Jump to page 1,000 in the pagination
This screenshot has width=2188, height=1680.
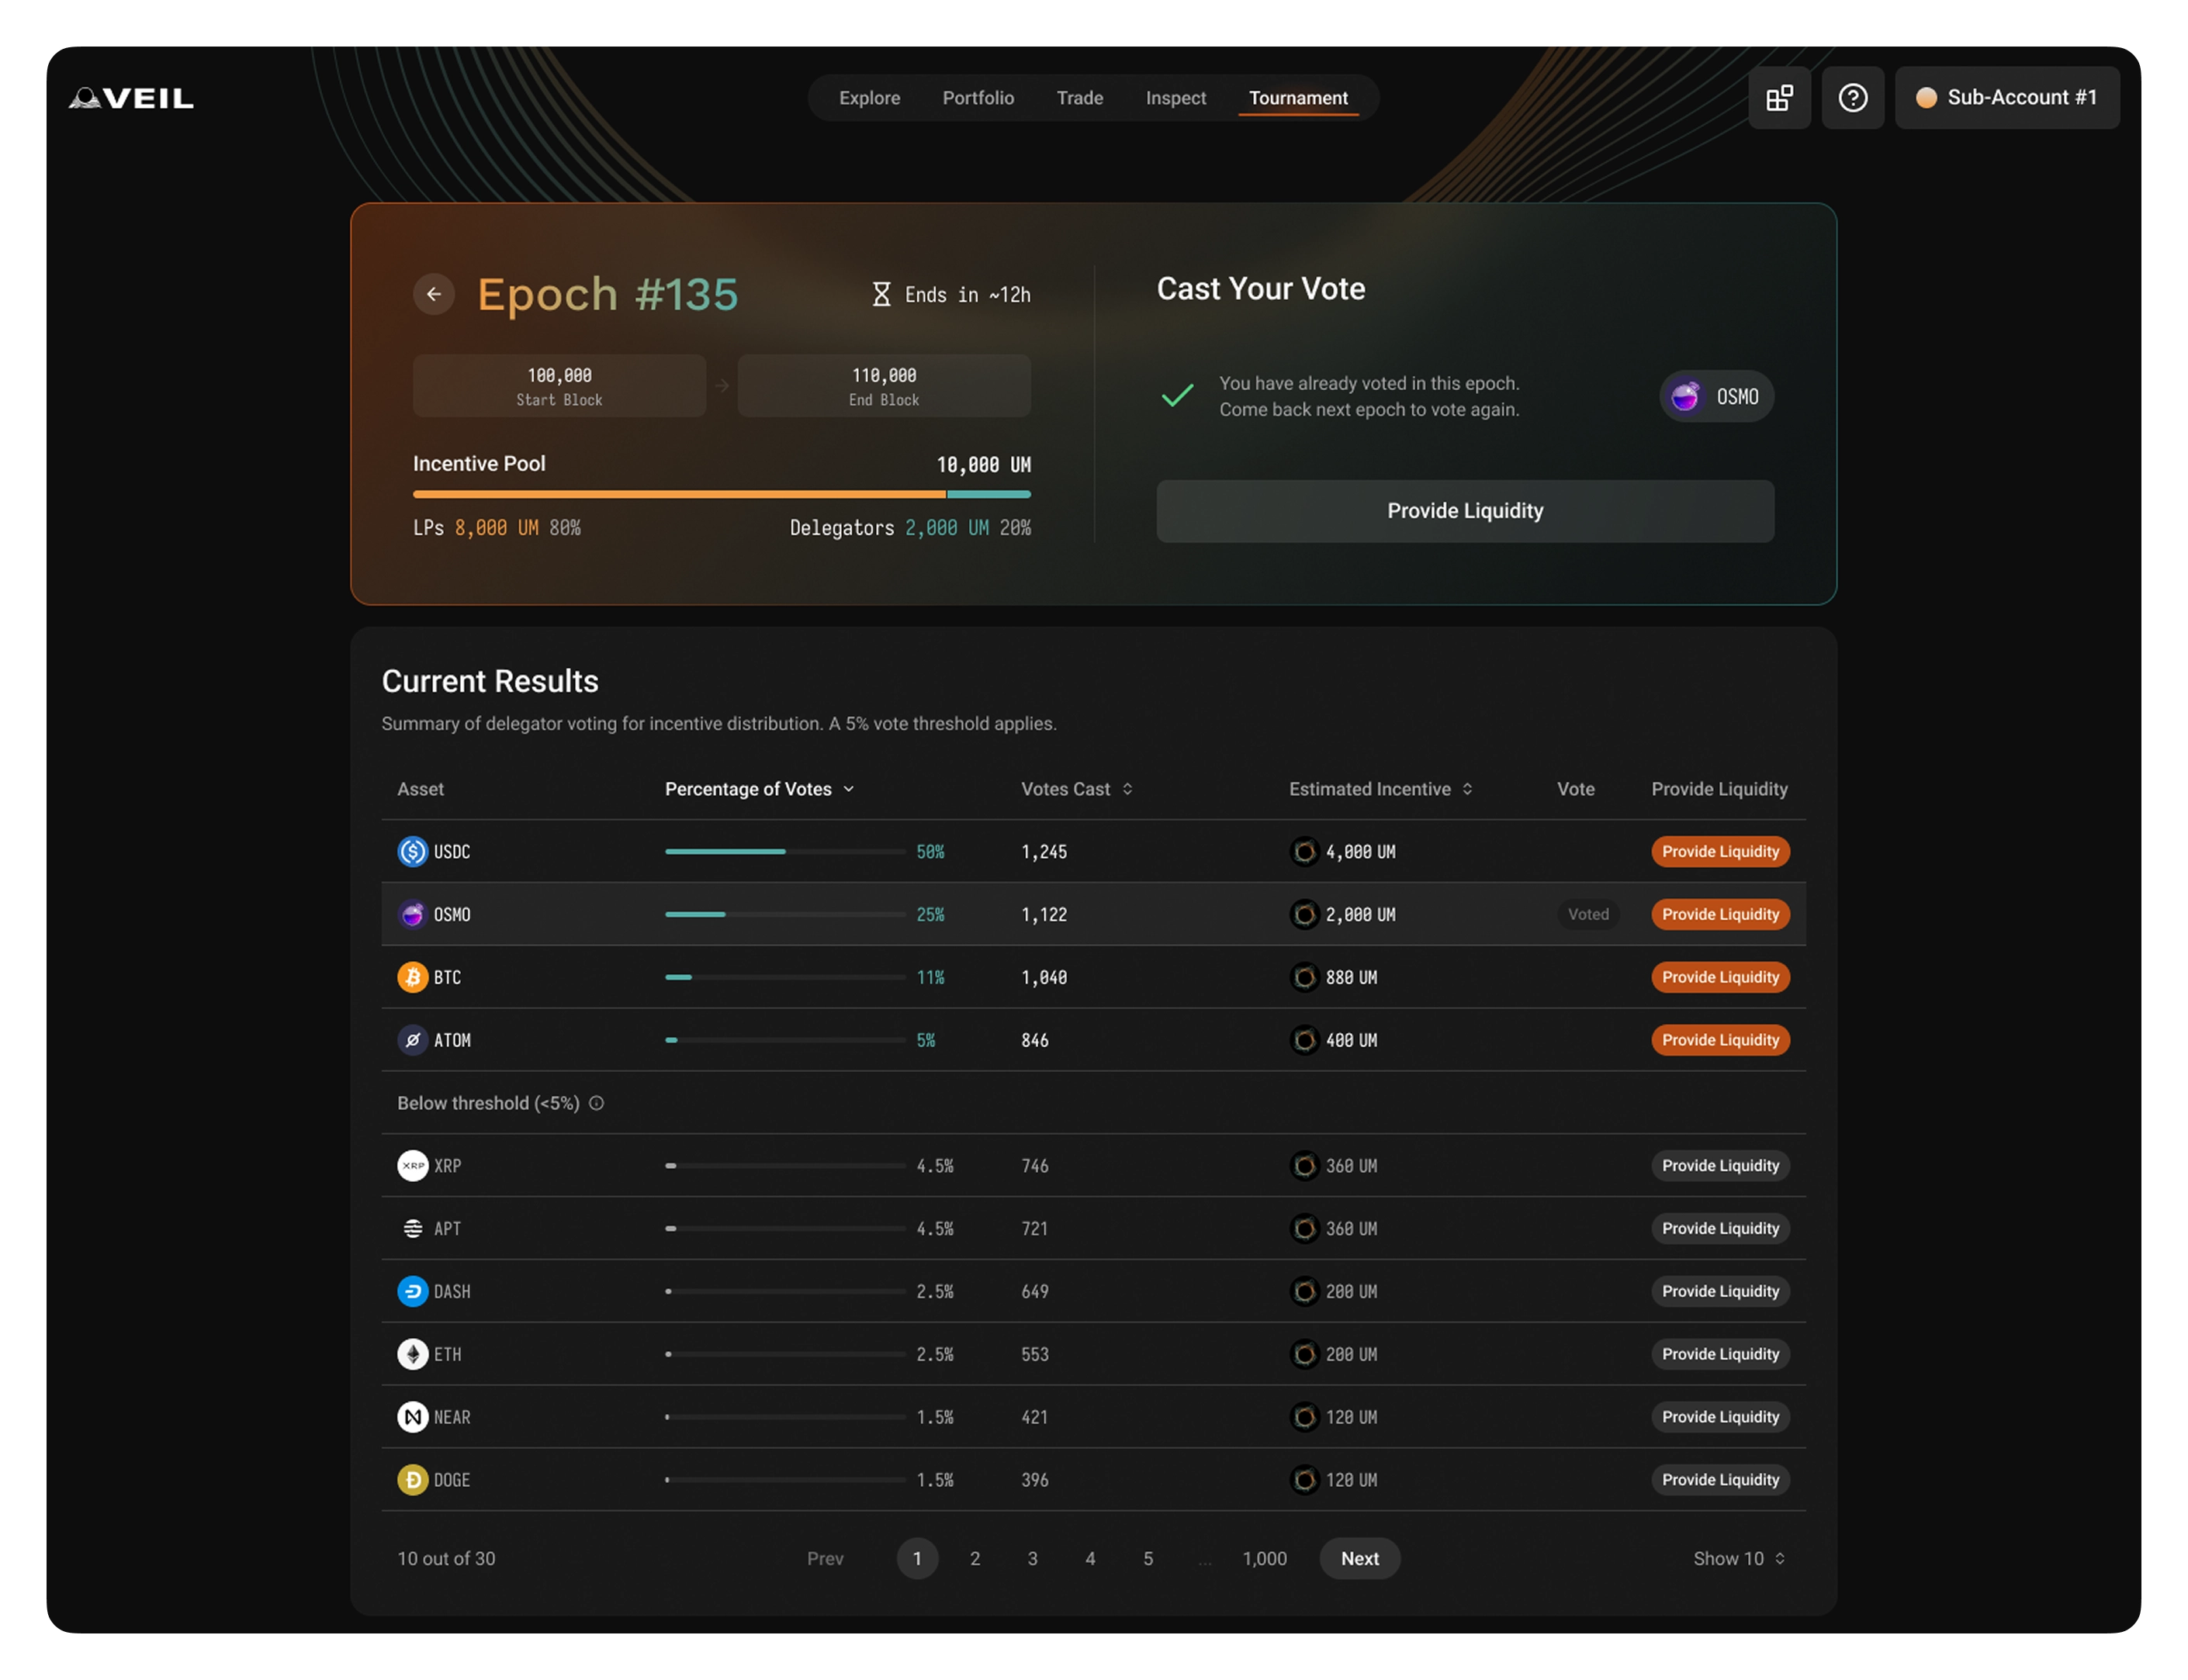[1265, 1559]
